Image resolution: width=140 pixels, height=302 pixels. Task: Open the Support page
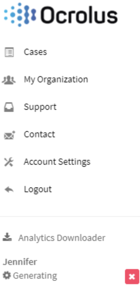(40, 107)
